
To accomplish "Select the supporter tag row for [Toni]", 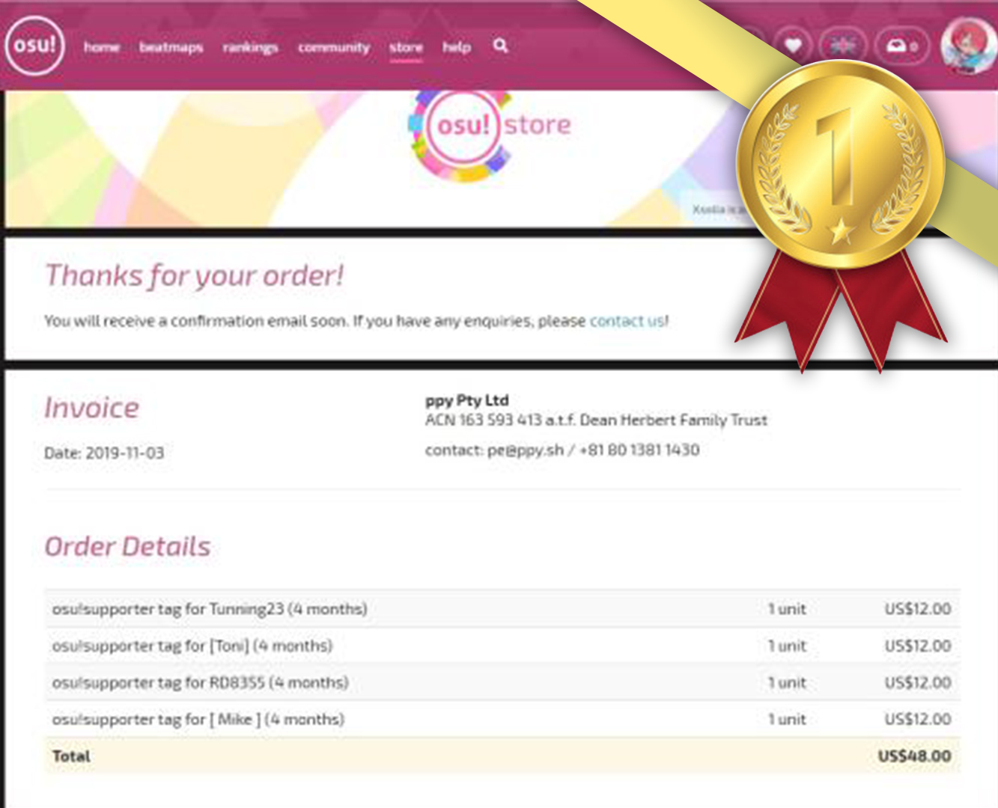I will (502, 646).
